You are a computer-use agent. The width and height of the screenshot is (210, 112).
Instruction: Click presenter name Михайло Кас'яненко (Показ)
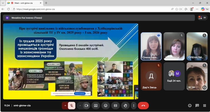click(x=27, y=18)
